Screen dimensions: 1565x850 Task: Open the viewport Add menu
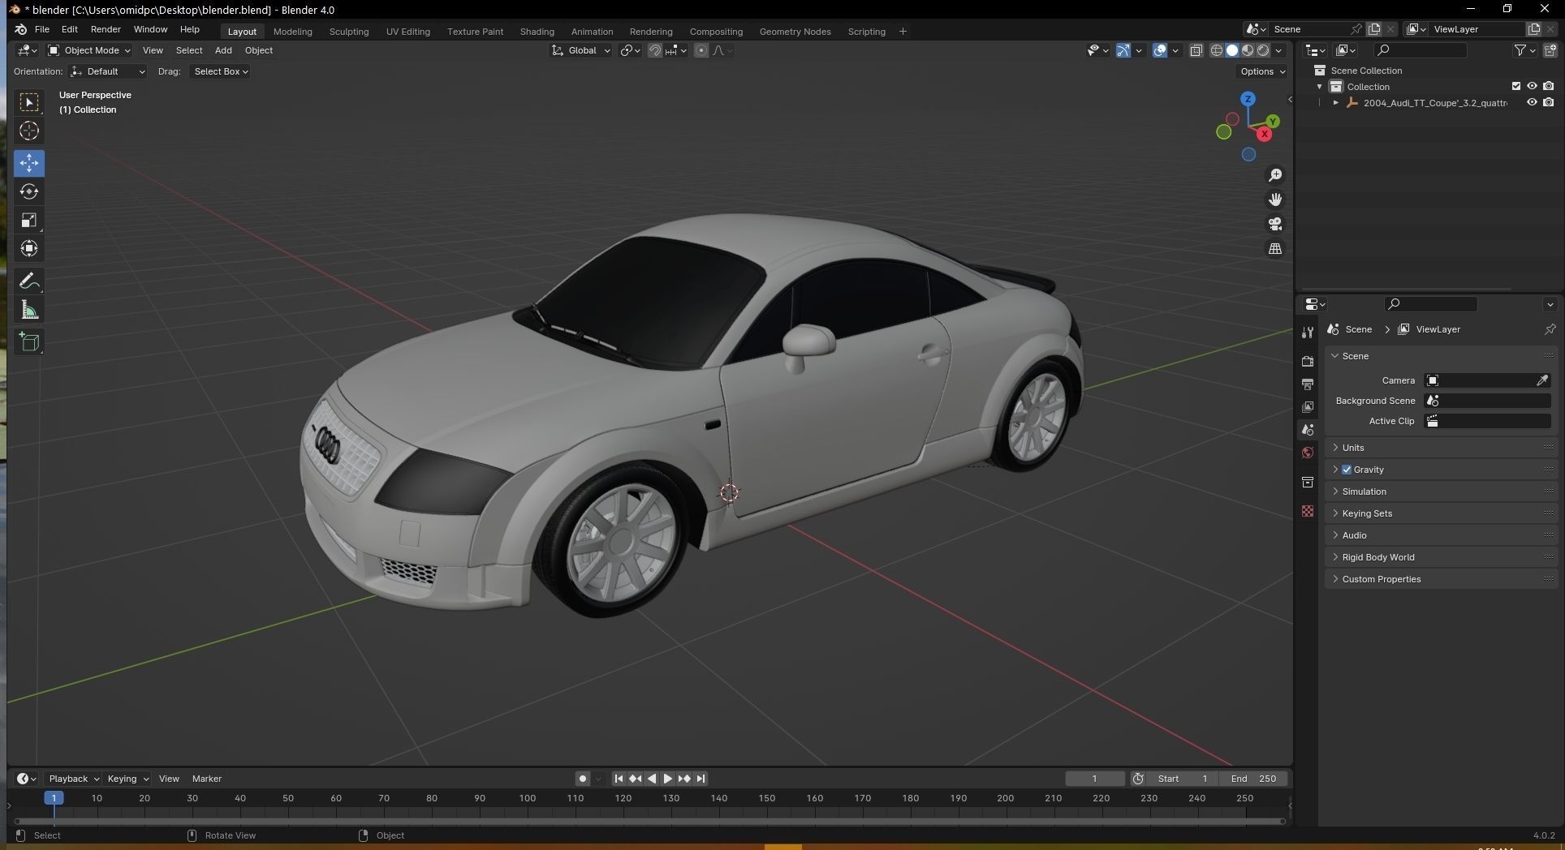pyautogui.click(x=223, y=50)
